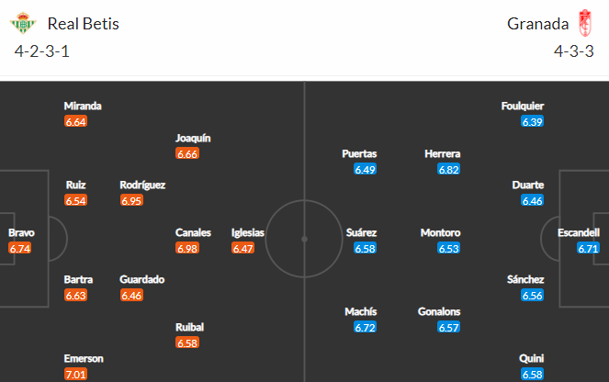The image size is (609, 382).
Task: Click goalkeeper Bravo's name
Action: point(22,232)
